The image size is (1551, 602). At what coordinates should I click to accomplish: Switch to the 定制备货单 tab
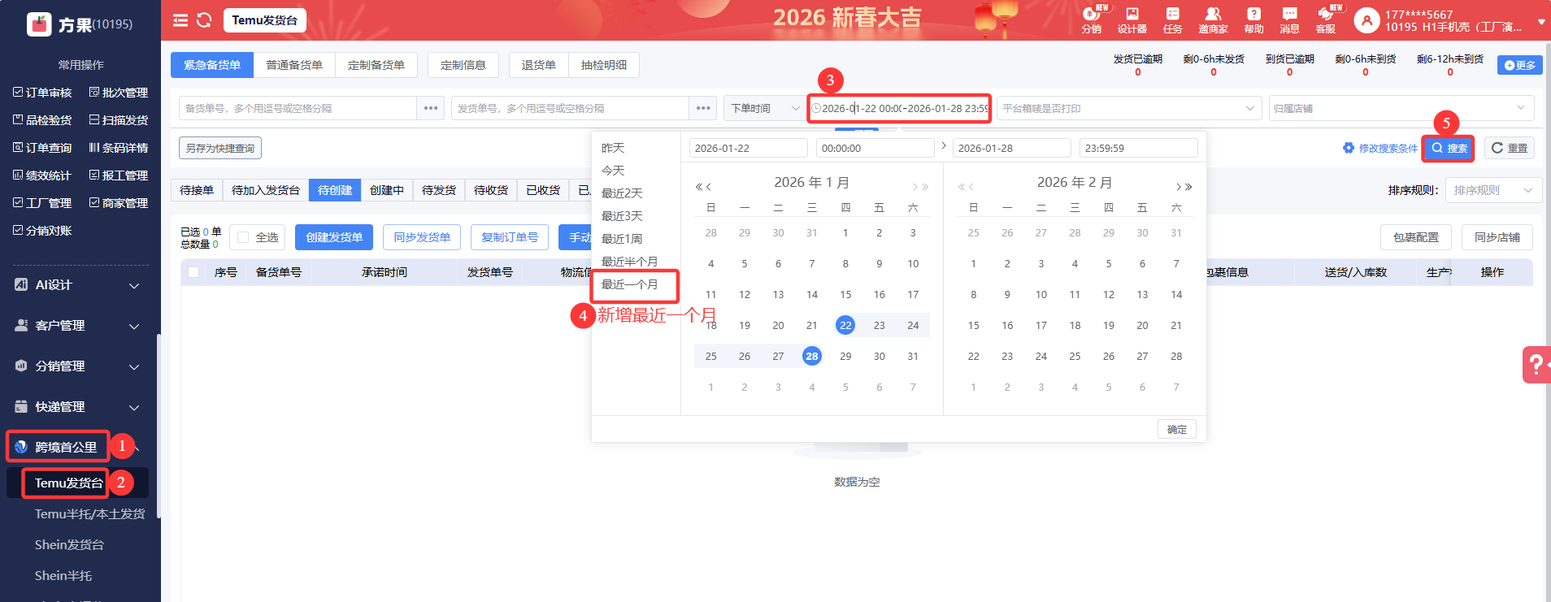pos(376,65)
